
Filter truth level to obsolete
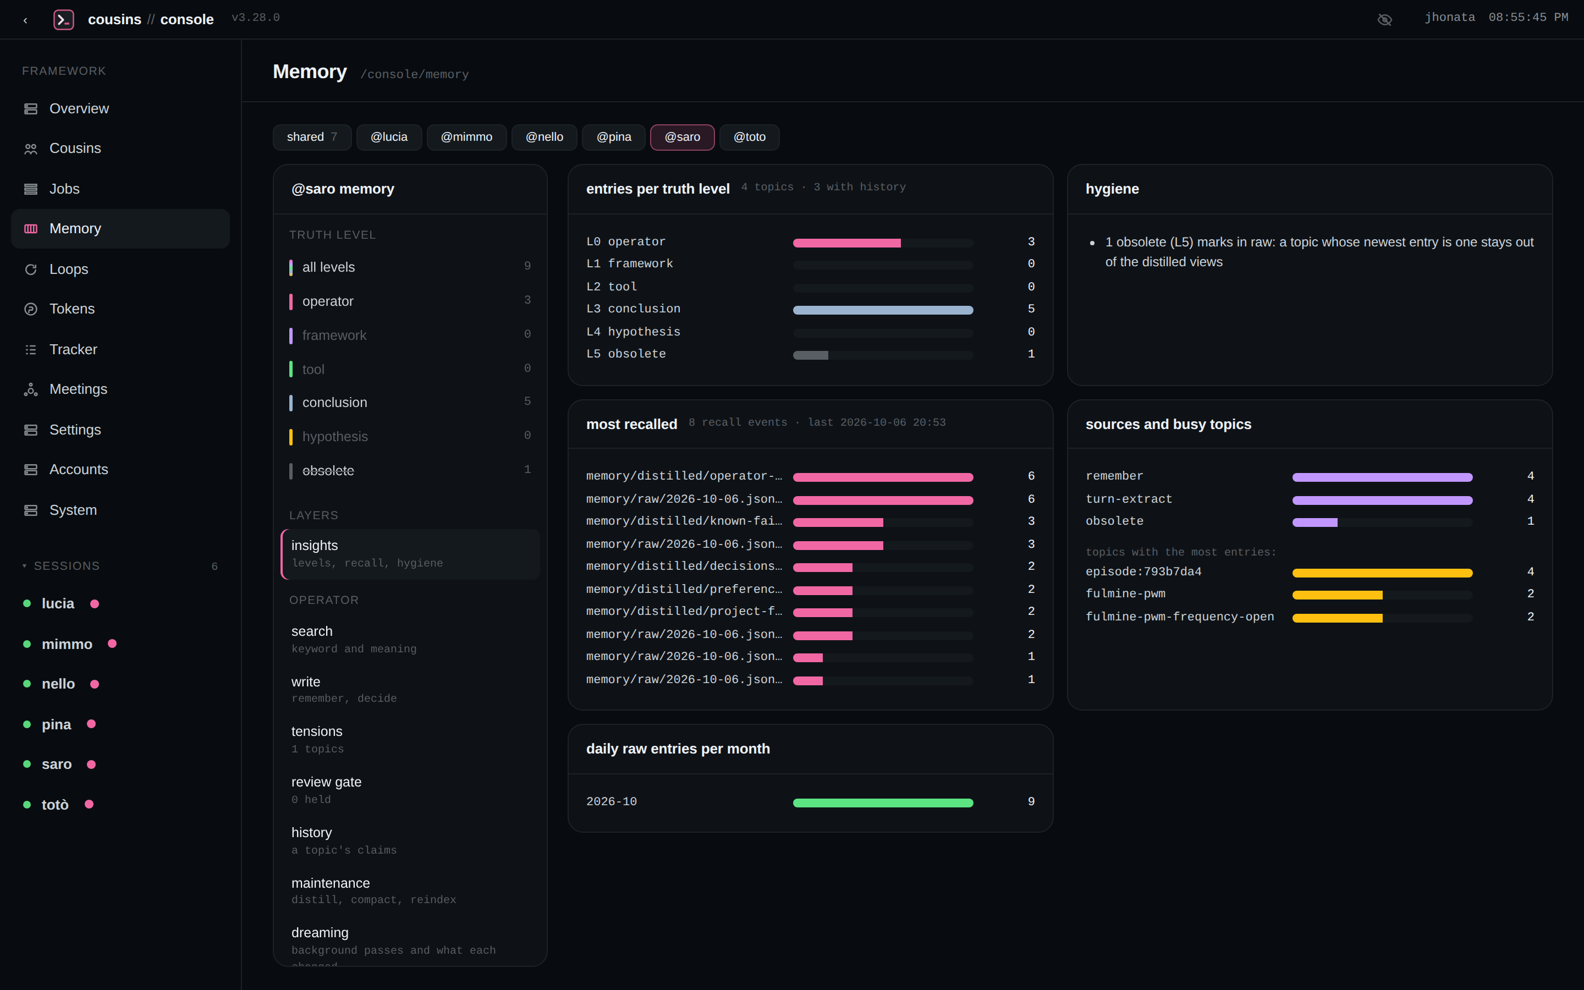[x=410, y=470]
